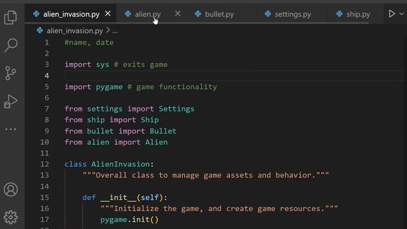This screenshot has width=407, height=229.
Task: Open the Explorer view in the activity bar
Action: (x=11, y=17)
